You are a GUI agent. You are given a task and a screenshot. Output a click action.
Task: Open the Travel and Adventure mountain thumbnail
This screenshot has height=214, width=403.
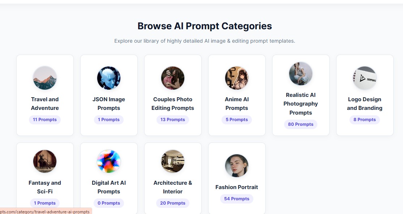pyautogui.click(x=45, y=78)
